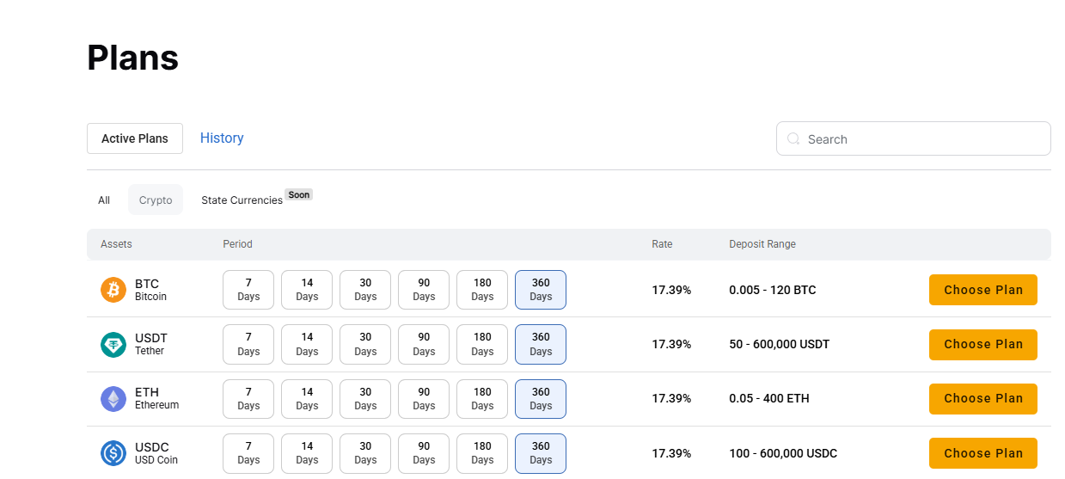Select State Currencies filter
Screen dimensions: 1065x479
[242, 200]
